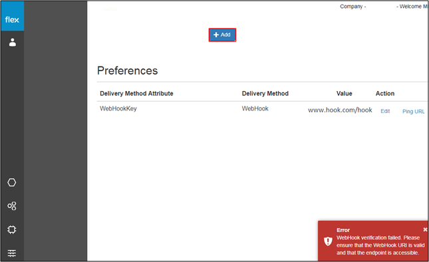Select the www.hook.com/hook value
The width and height of the screenshot is (429, 262).
340,110
